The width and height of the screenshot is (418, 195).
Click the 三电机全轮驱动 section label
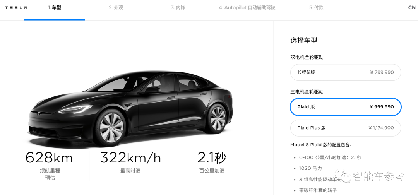307,92
